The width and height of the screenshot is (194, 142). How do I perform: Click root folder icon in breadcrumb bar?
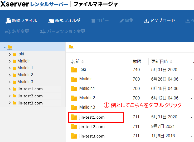[71, 47]
